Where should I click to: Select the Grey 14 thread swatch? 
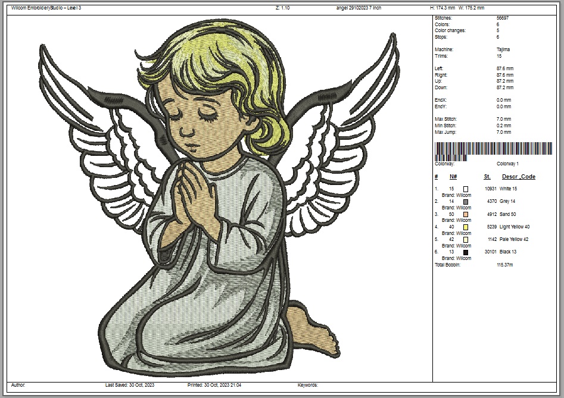(x=466, y=202)
